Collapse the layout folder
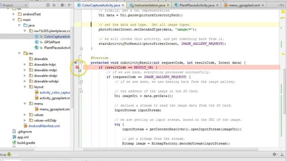Image resolution: width=287 pixels, height=161 pixels. click(x=25, y=87)
